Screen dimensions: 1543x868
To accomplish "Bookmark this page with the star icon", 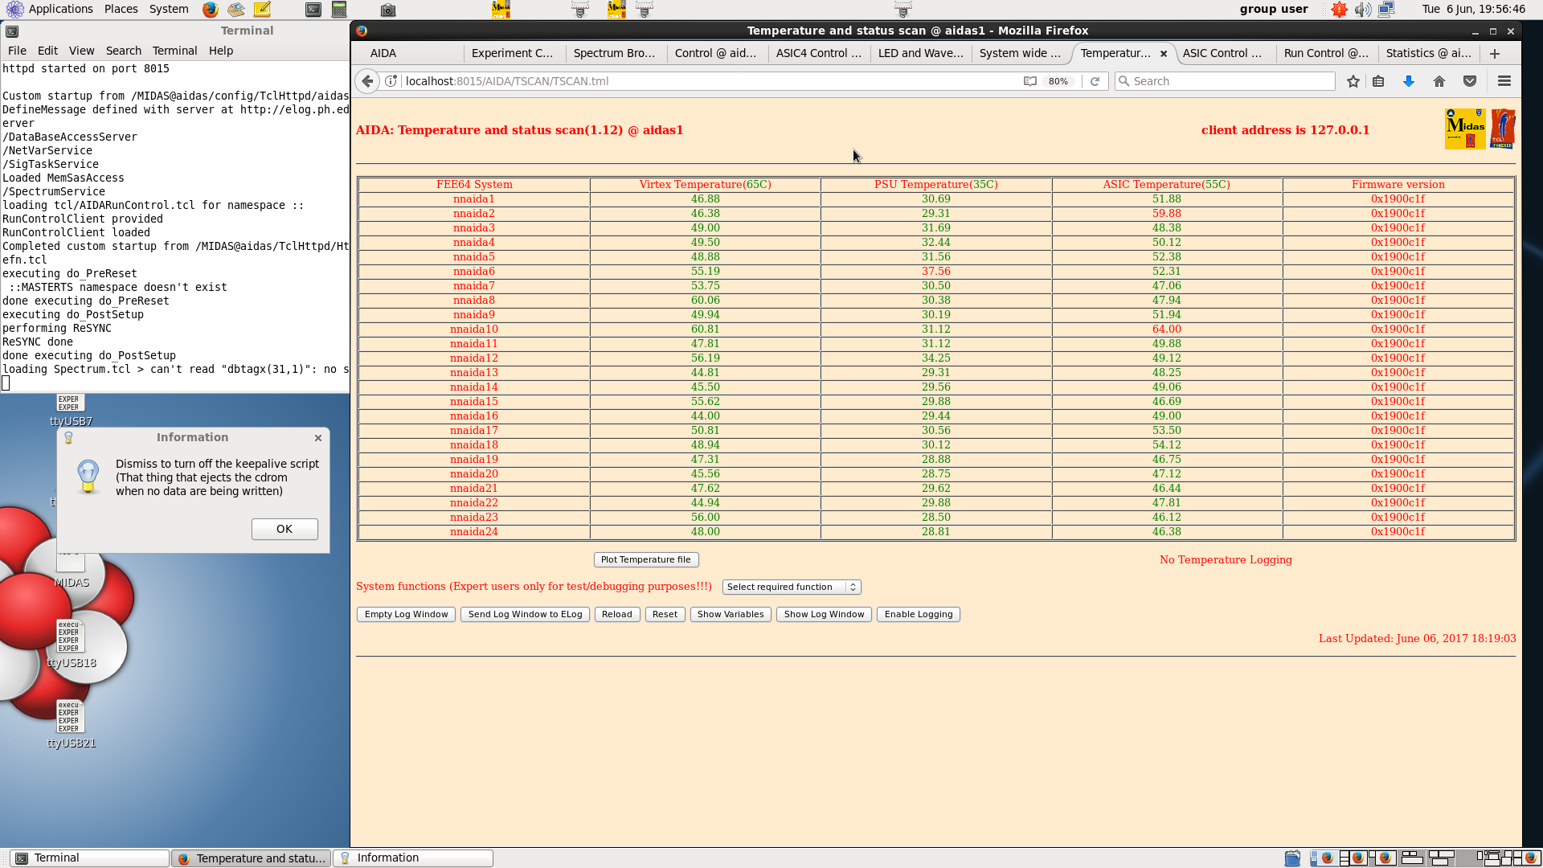I will click(1353, 81).
